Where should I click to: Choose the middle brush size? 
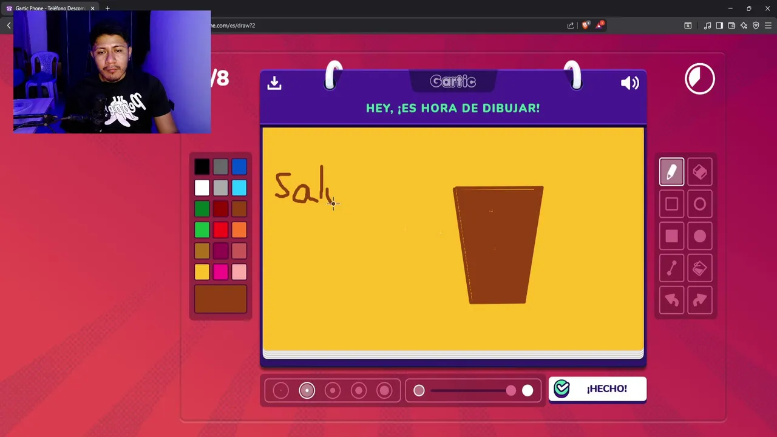[x=333, y=391]
